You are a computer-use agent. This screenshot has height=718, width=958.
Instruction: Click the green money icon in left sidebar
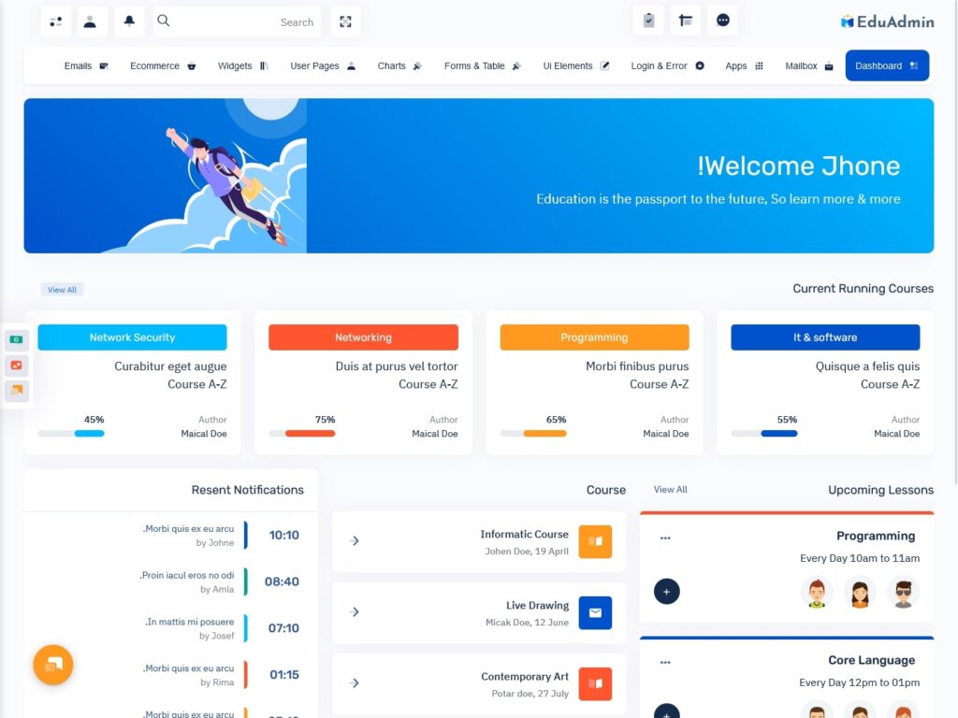(x=17, y=338)
